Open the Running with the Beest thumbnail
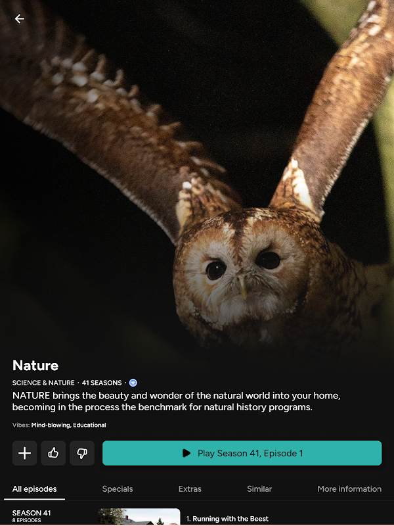 coord(139,517)
